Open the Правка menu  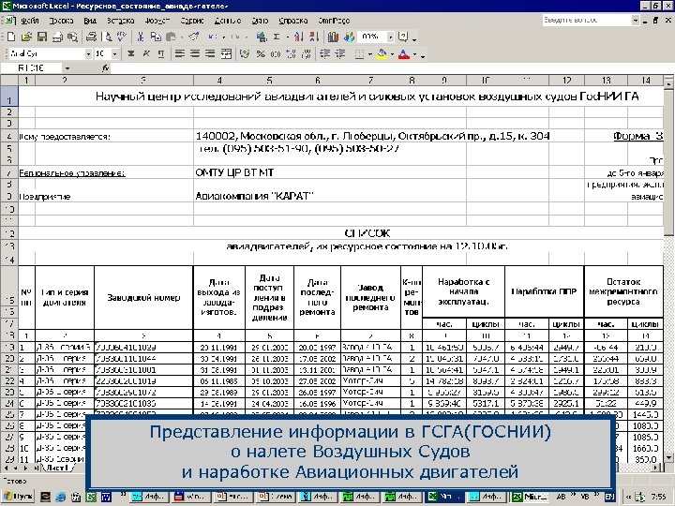click(x=61, y=21)
